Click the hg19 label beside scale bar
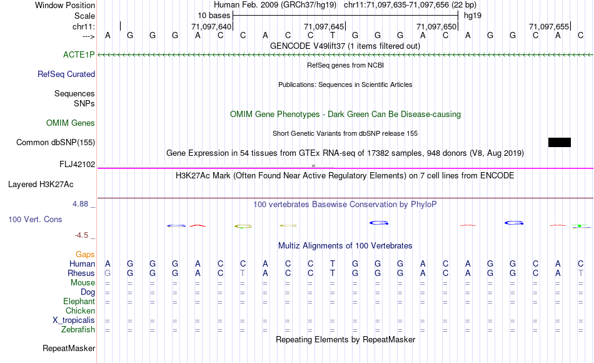The image size is (594, 363). [473, 16]
